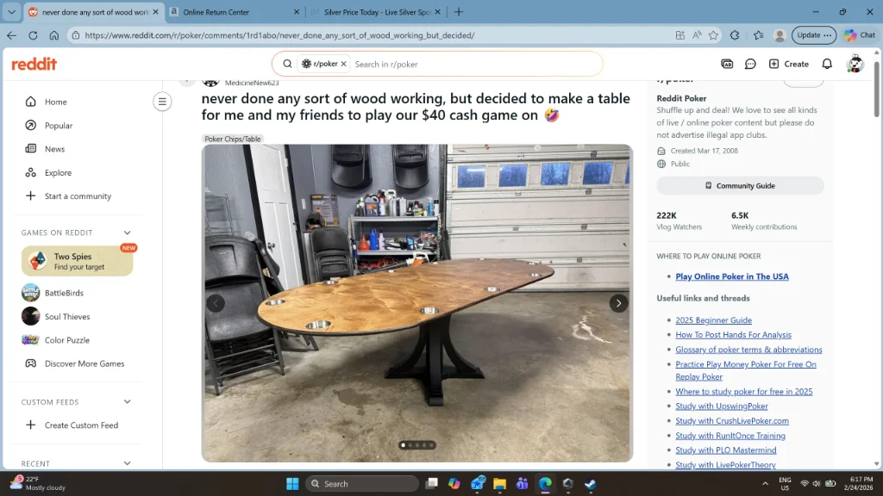Image resolution: width=883 pixels, height=496 pixels.
Task: Click the browser home icon
Action: [x=54, y=35]
